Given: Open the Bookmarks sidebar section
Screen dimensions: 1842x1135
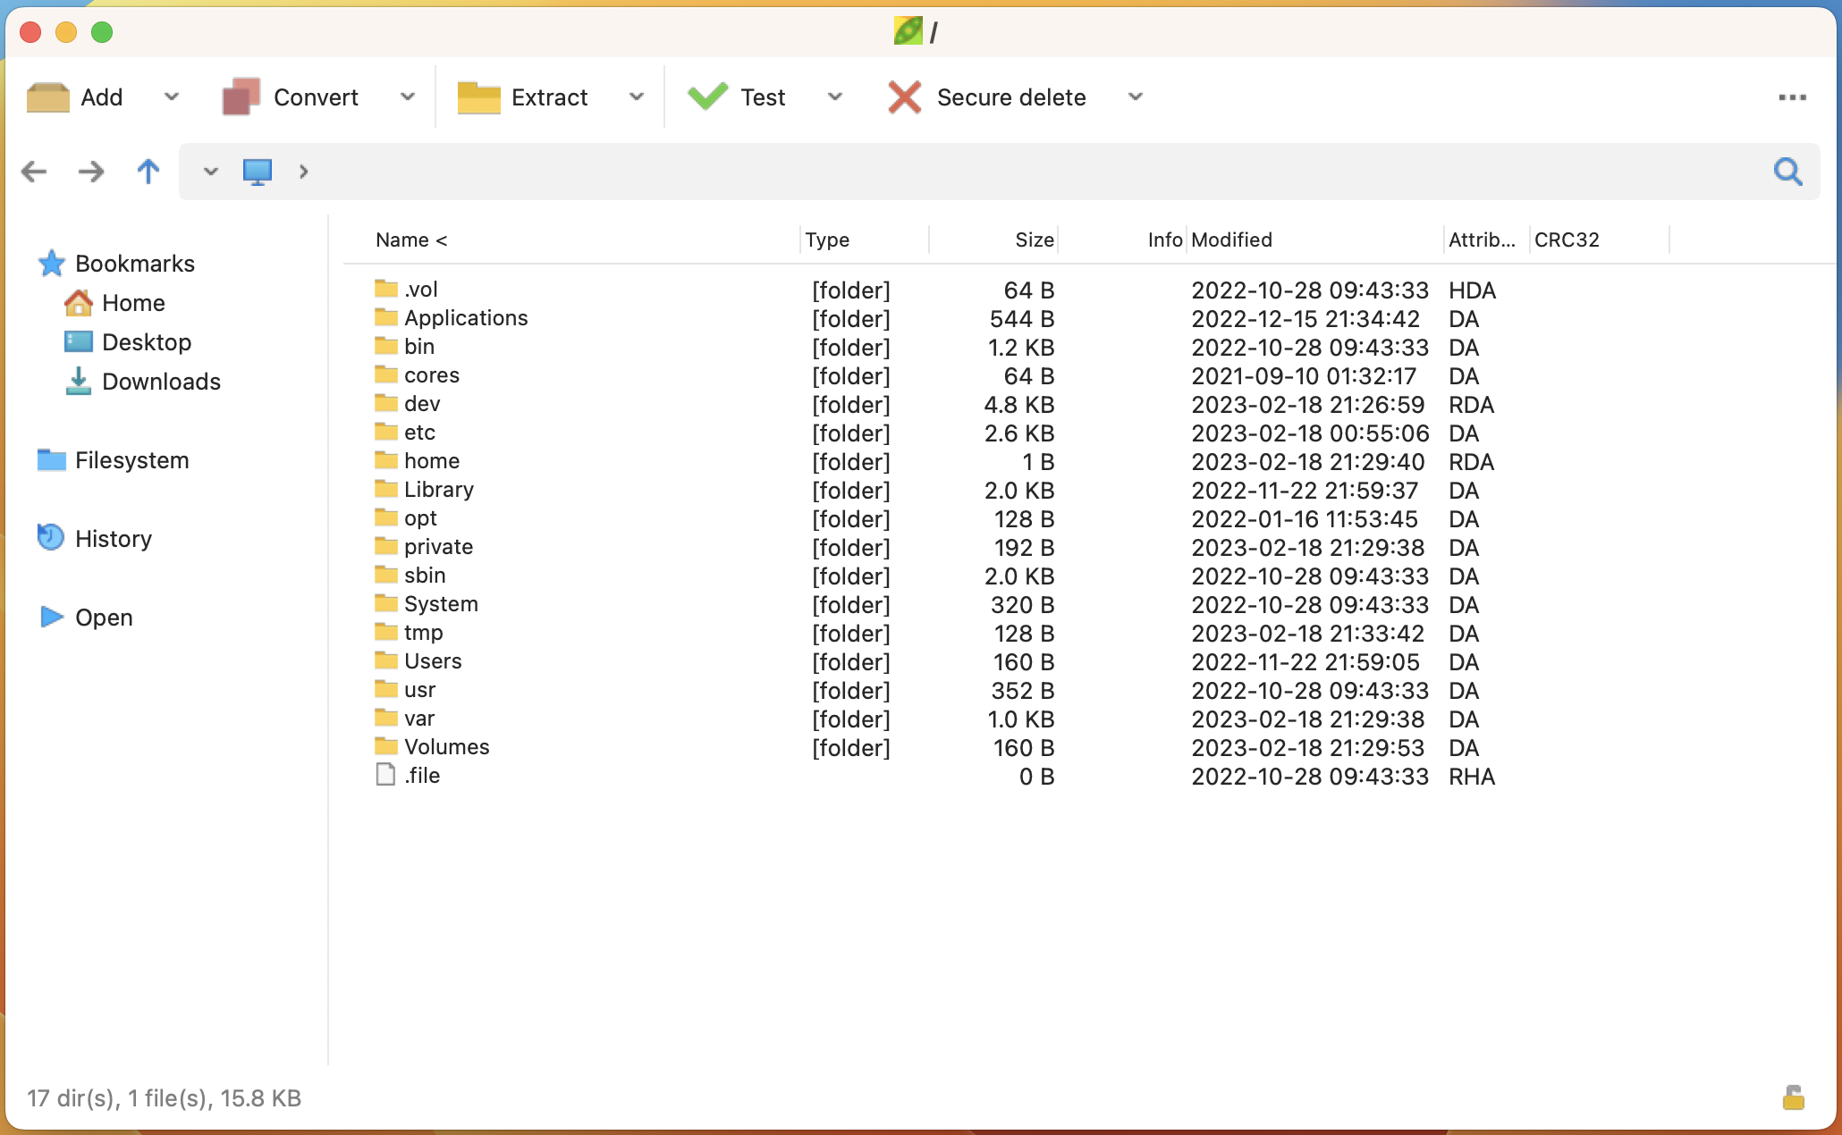Looking at the screenshot, I should point(136,262).
